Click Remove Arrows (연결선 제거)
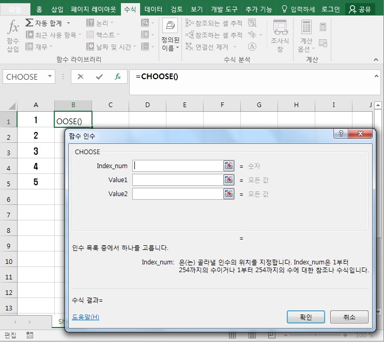The width and height of the screenshot is (384, 342). 207,47
